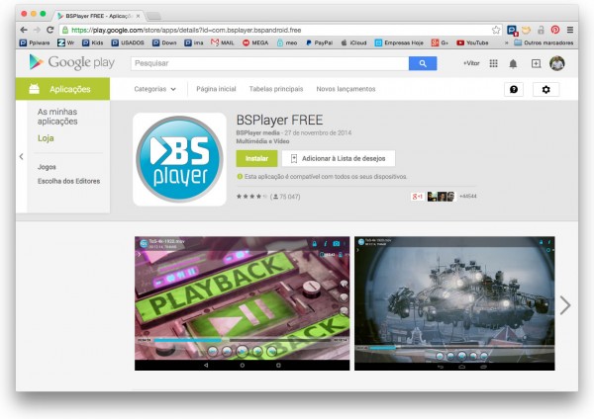Click the +Vitor profile link
594x419 pixels.
pyautogui.click(x=471, y=63)
